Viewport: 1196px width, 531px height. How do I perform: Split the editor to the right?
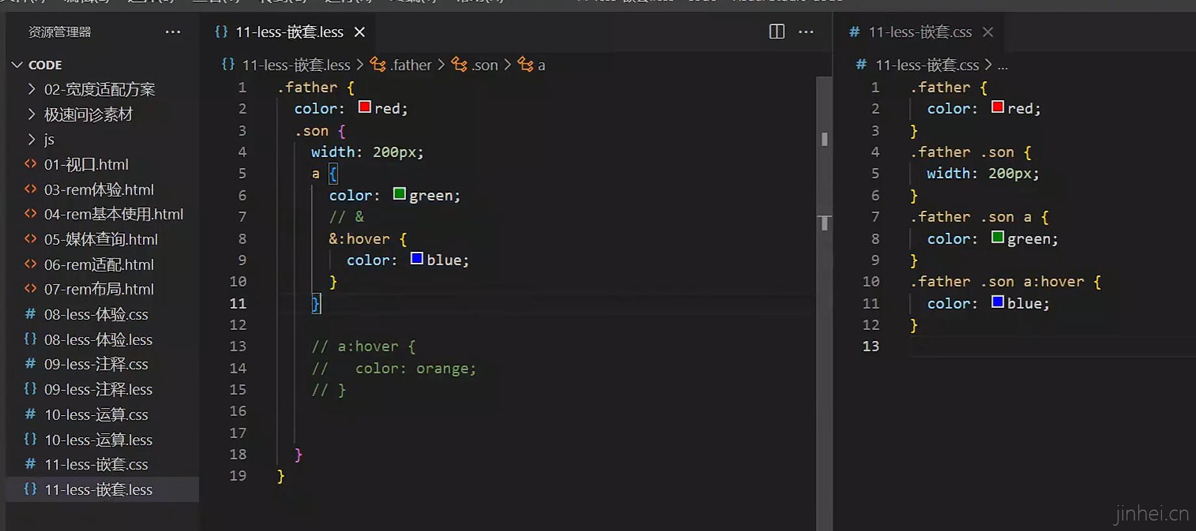(776, 32)
